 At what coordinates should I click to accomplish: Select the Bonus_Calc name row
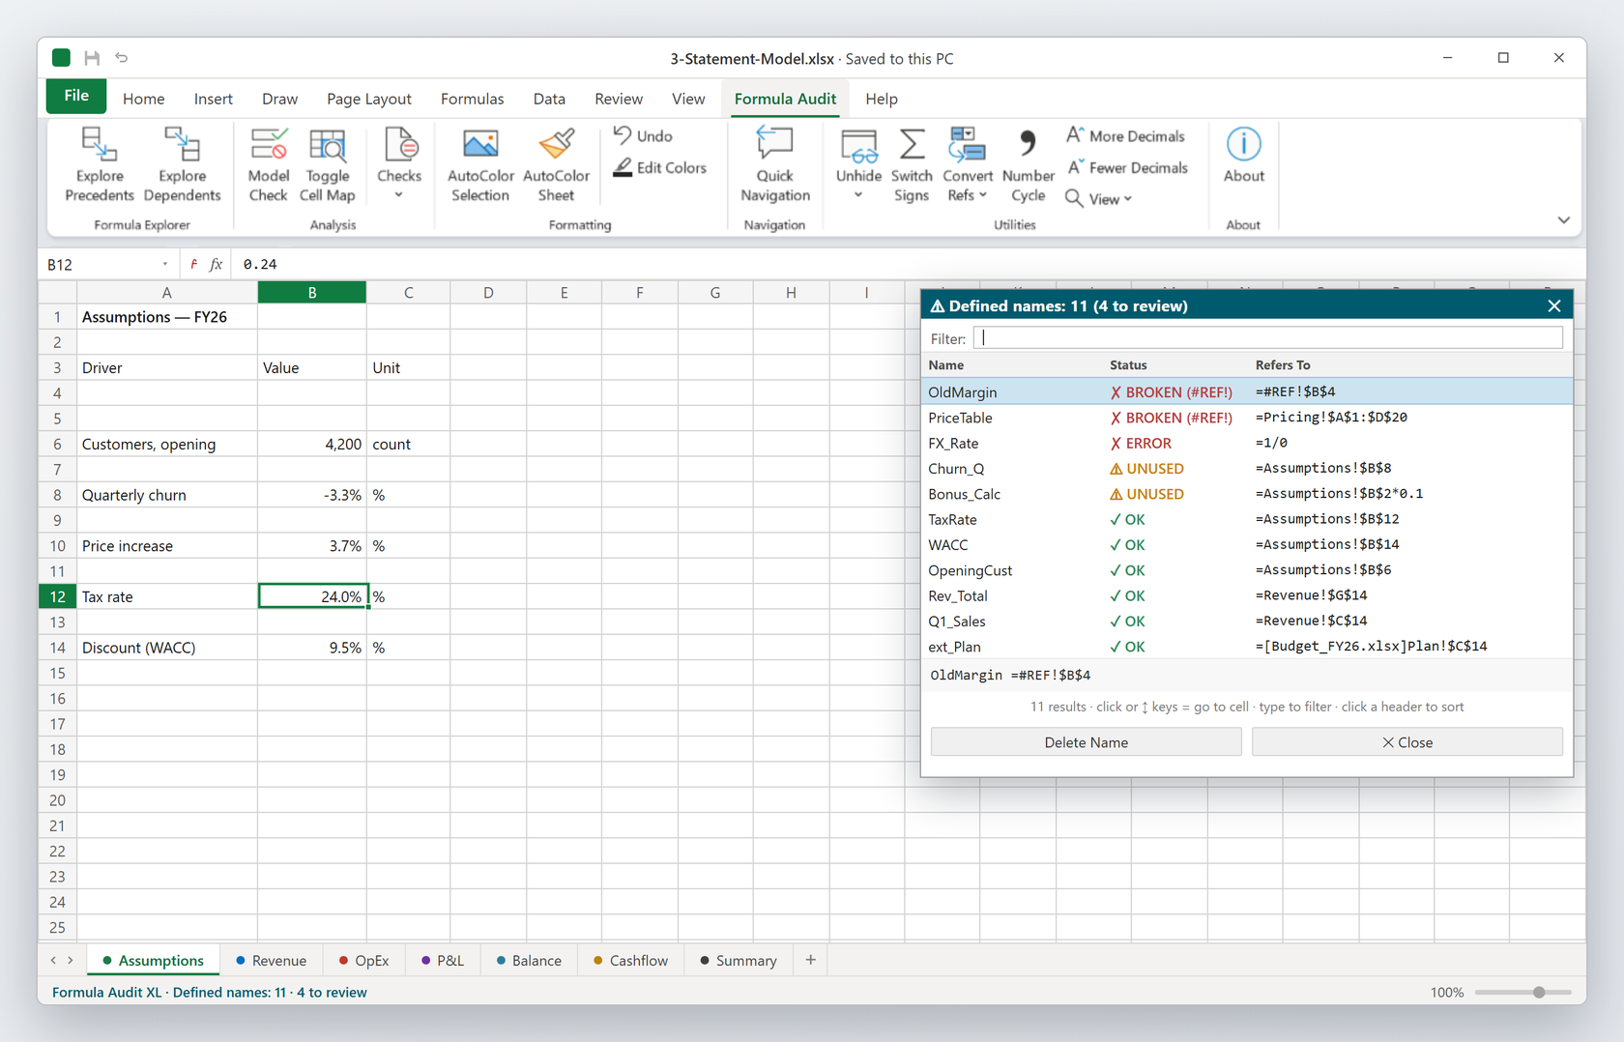[1247, 494]
